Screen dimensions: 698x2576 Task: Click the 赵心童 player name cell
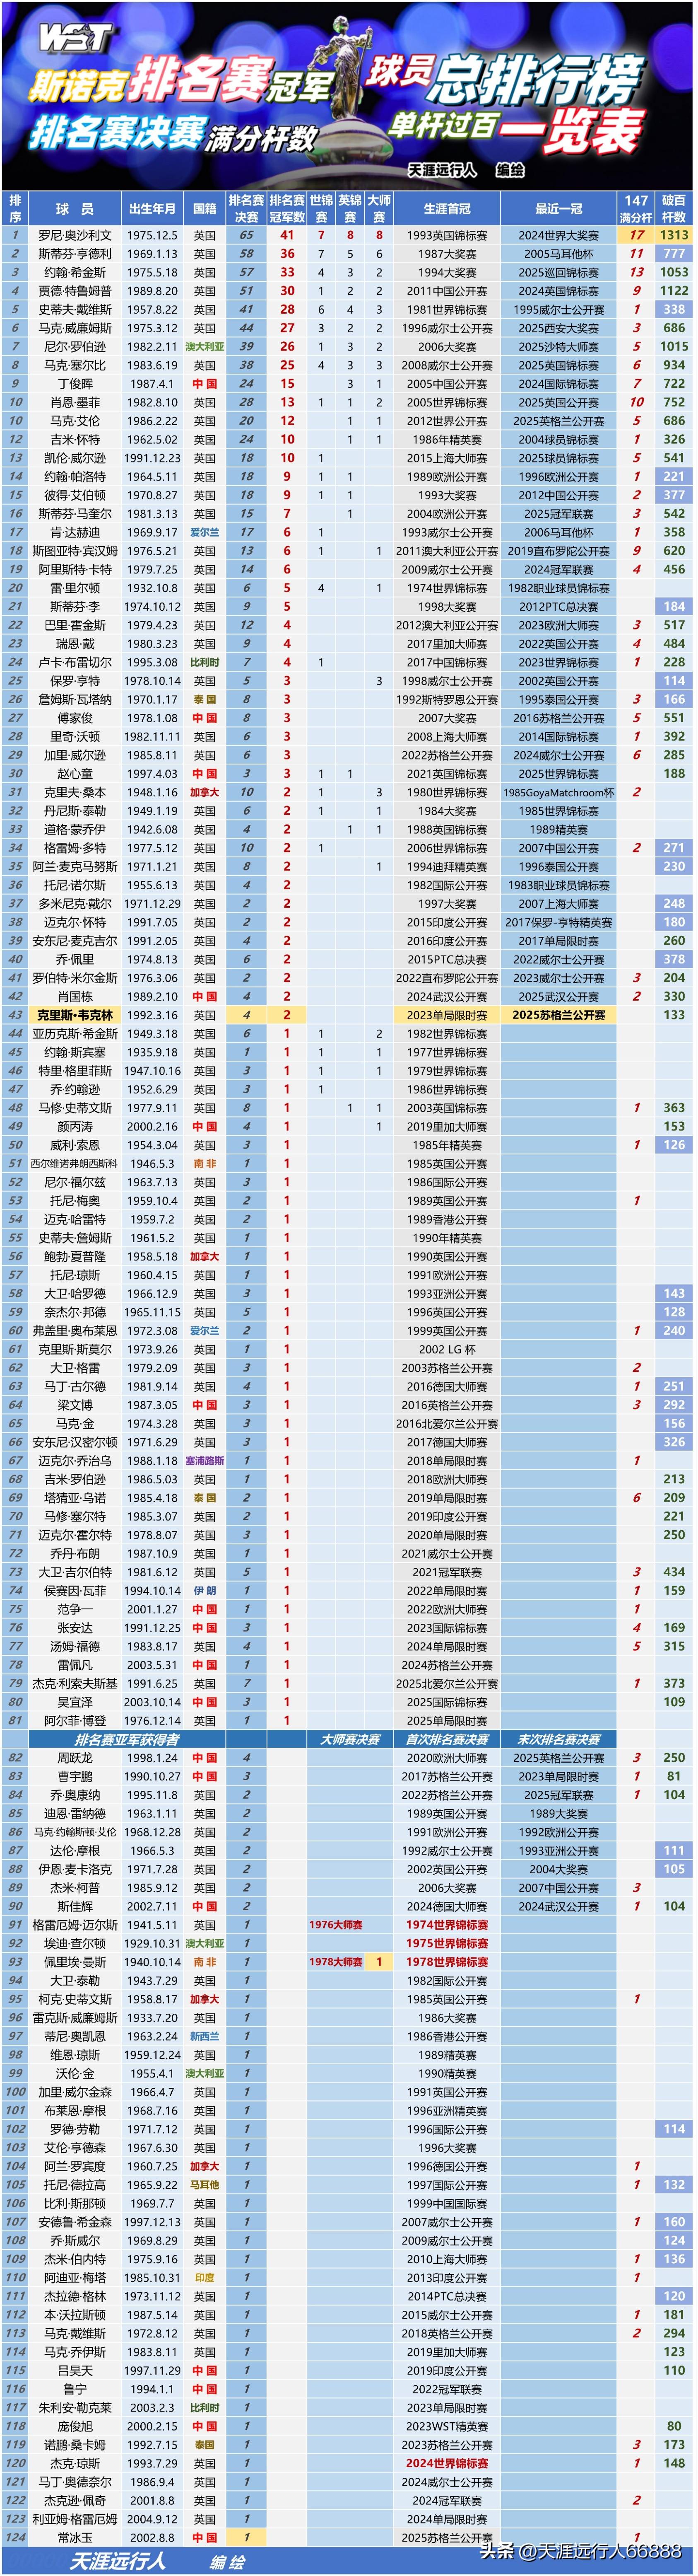(75, 774)
